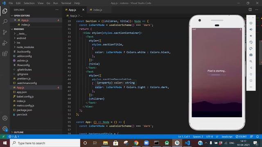Open the Terminal menu
Screen dimensions: 262x147
pos(66,3)
